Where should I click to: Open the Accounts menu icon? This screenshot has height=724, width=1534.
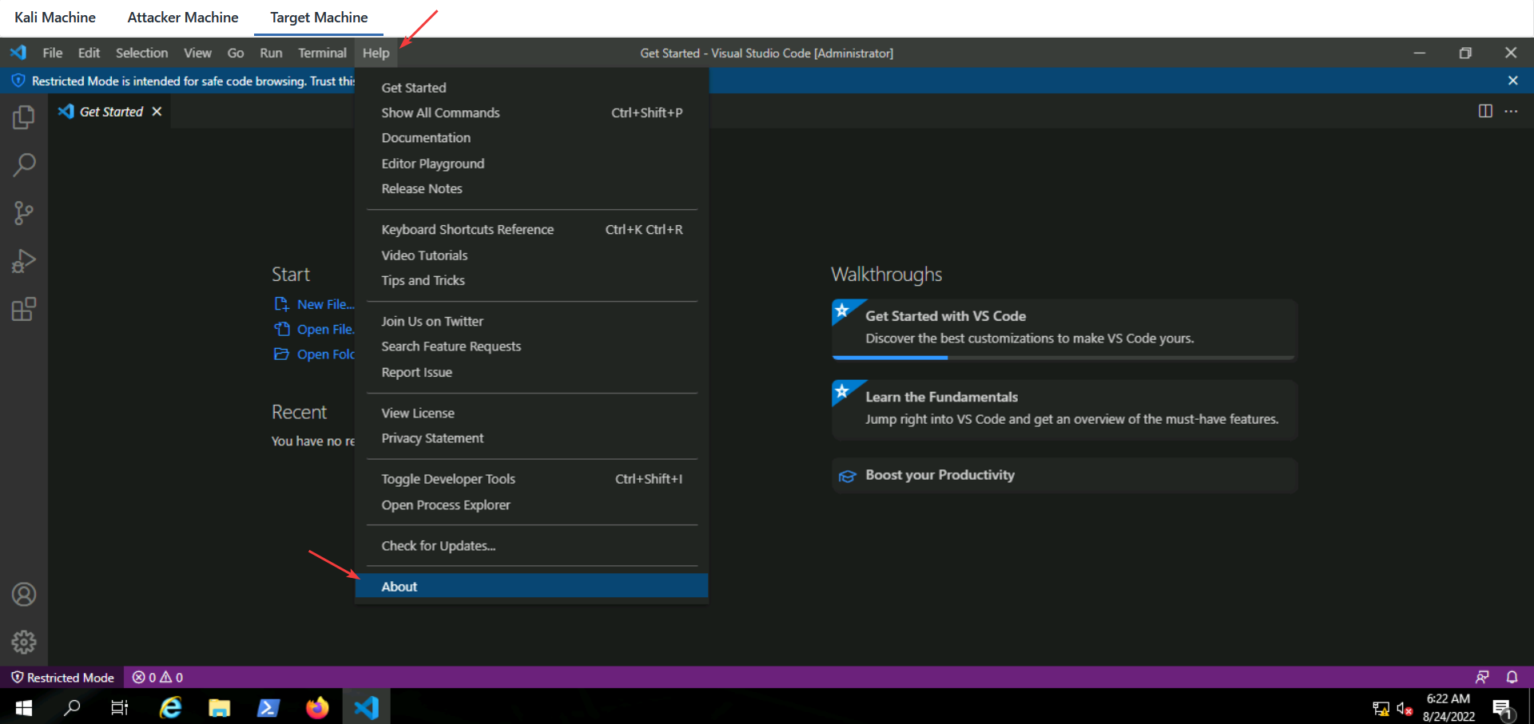point(24,595)
